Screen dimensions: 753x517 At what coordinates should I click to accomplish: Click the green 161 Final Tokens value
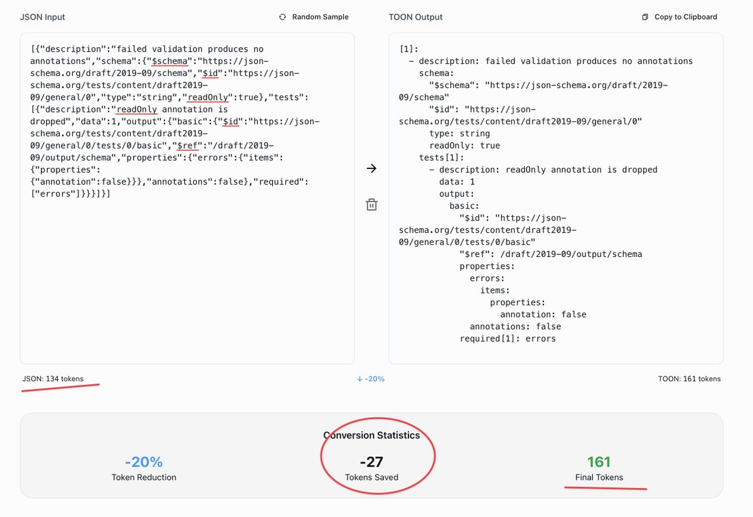(599, 462)
